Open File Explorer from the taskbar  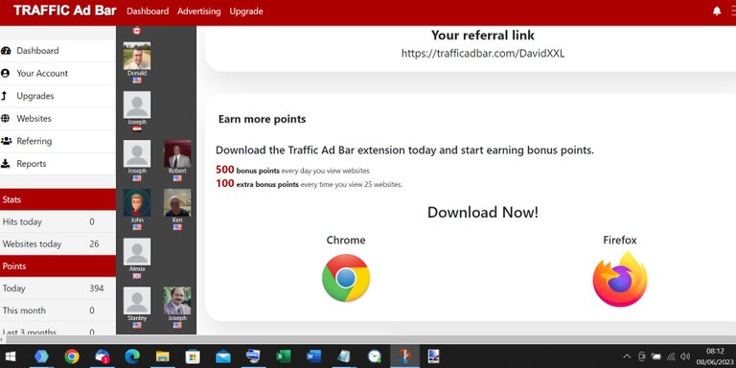click(162, 356)
